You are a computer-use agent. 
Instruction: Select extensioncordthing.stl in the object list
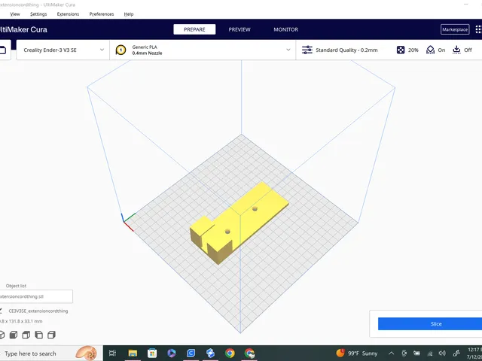(35, 296)
